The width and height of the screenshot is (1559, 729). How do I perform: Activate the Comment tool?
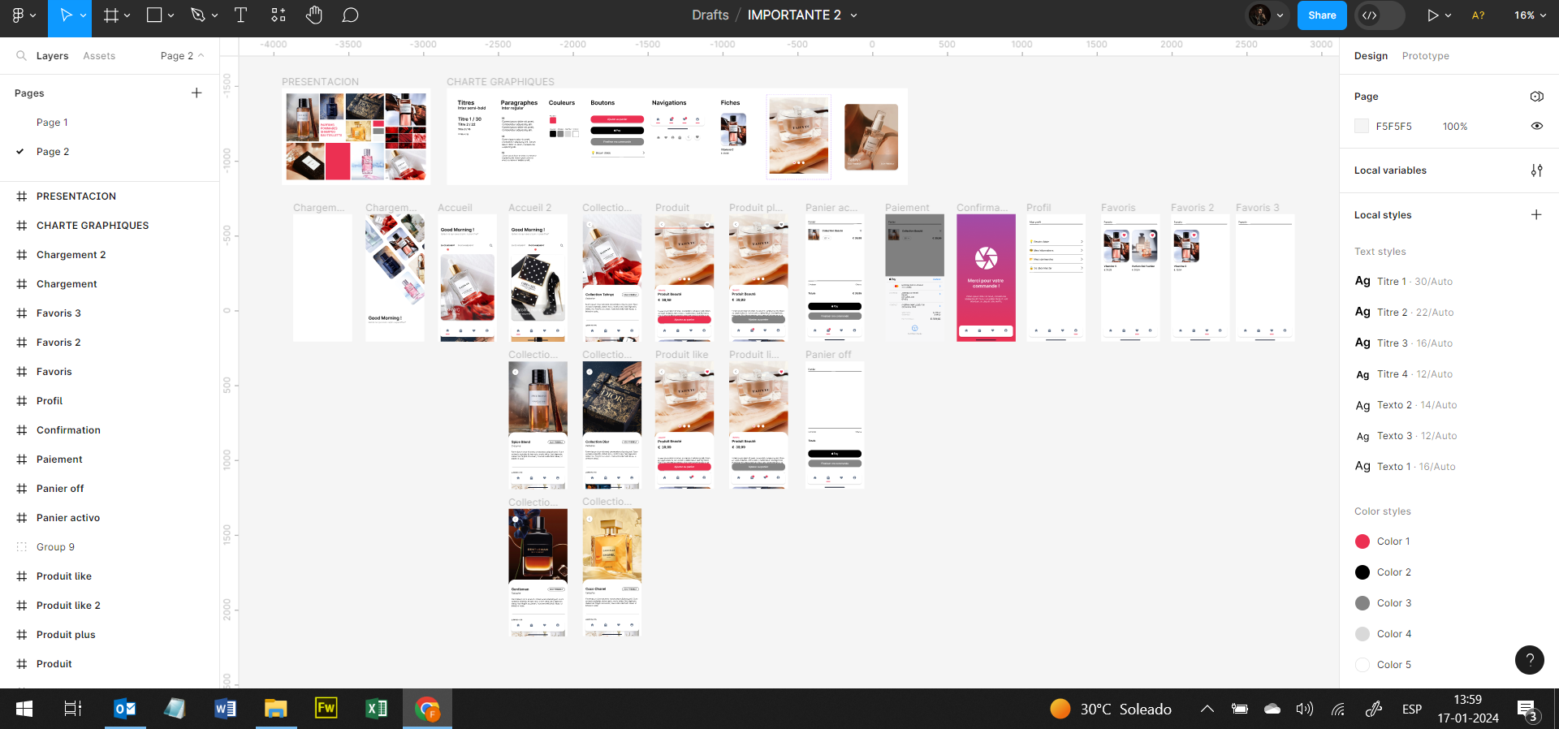click(350, 15)
